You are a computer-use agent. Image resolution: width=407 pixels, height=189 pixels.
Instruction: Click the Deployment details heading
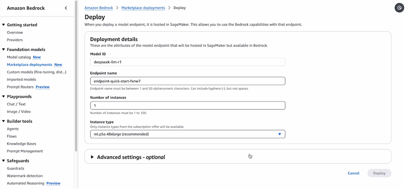pos(114,39)
